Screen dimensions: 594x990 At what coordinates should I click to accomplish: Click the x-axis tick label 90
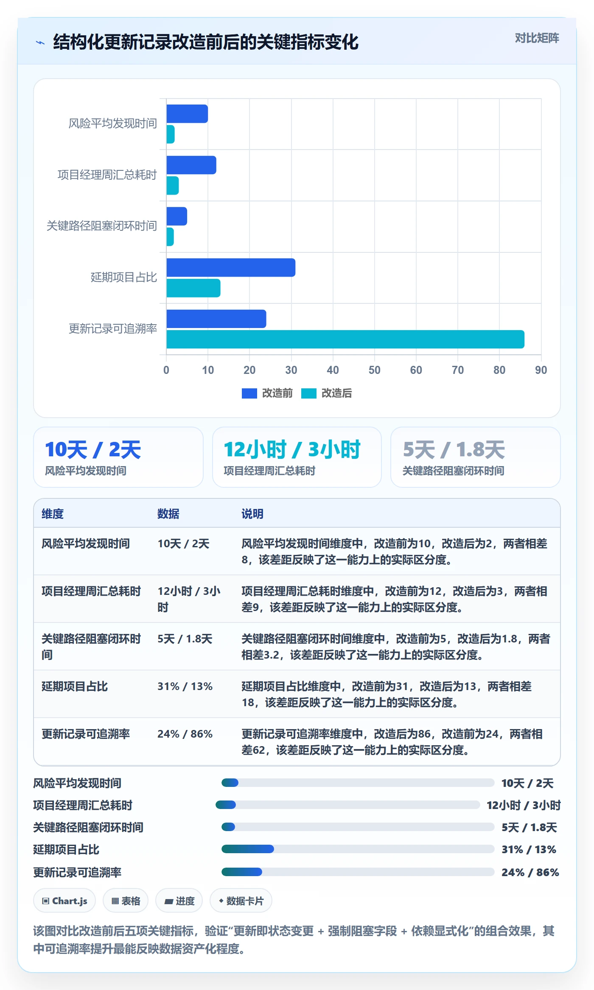tap(541, 370)
